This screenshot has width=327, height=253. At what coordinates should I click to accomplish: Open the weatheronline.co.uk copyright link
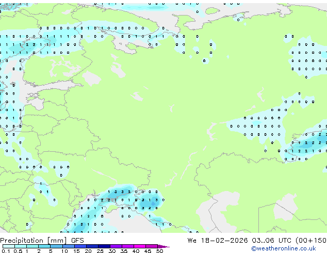[284, 248]
